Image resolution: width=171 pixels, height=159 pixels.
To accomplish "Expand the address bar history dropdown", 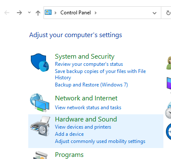I will [x=155, y=13].
